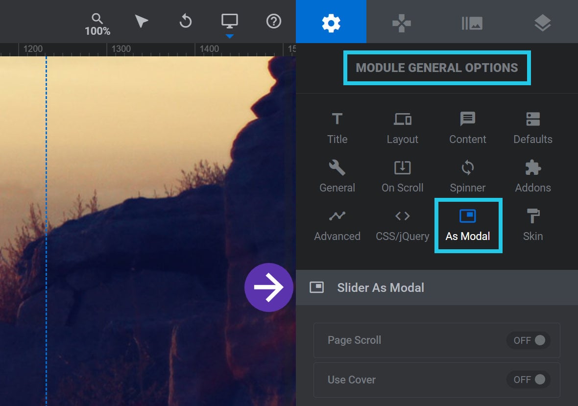Toggle the Page Scroll switch
Screen dimensions: 578x406
(529, 340)
